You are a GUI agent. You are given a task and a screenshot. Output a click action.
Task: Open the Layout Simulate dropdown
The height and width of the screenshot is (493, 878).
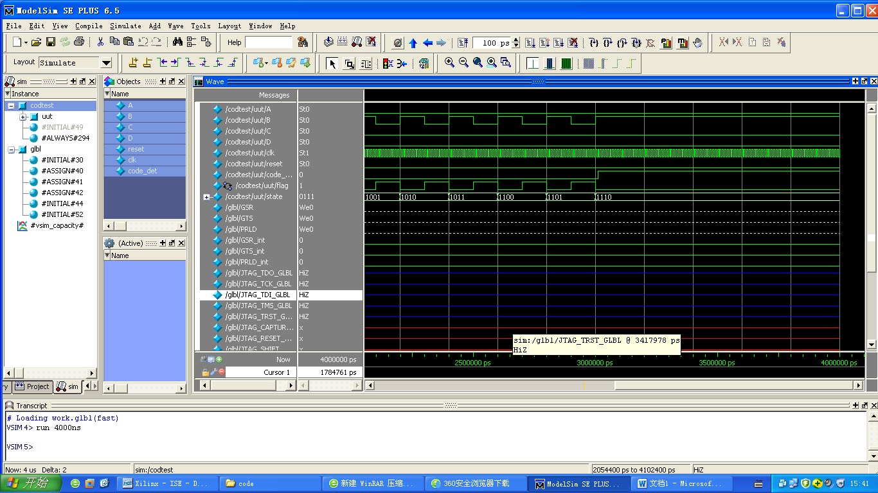(106, 63)
